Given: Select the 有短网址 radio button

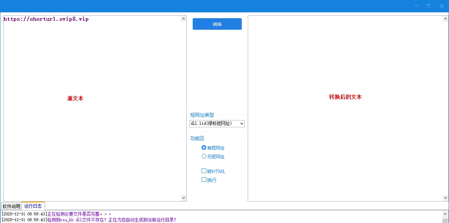Looking at the screenshot, I should pyautogui.click(x=204, y=148).
